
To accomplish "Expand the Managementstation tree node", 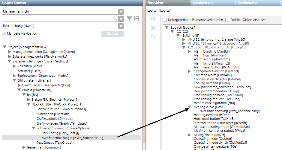I will click(x=9, y=52).
